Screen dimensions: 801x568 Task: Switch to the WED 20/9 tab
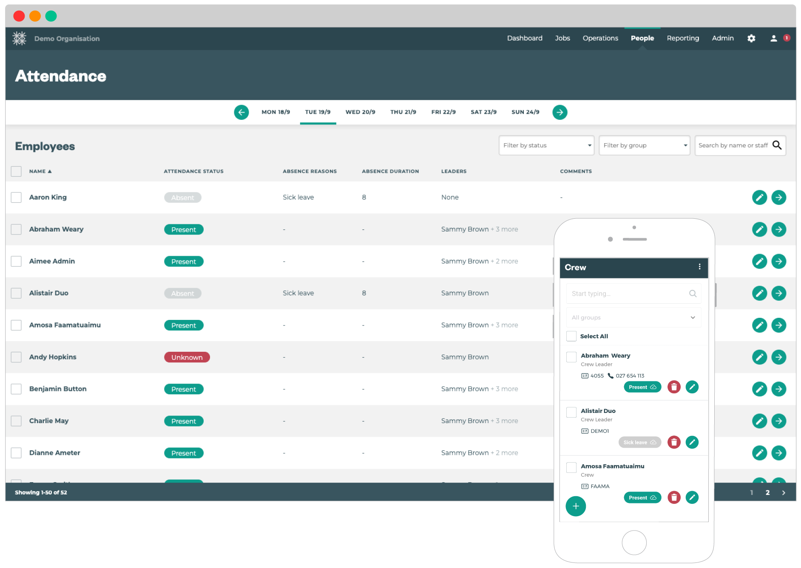[360, 112]
